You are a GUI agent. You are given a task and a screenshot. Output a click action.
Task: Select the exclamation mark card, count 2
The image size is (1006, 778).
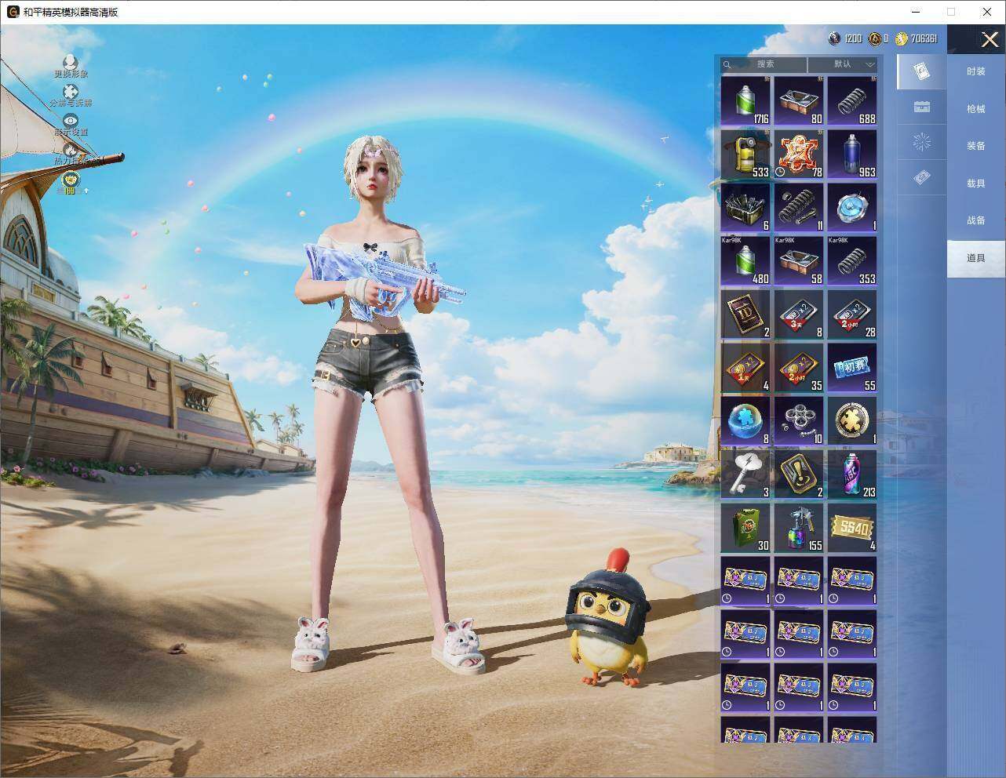tap(799, 474)
